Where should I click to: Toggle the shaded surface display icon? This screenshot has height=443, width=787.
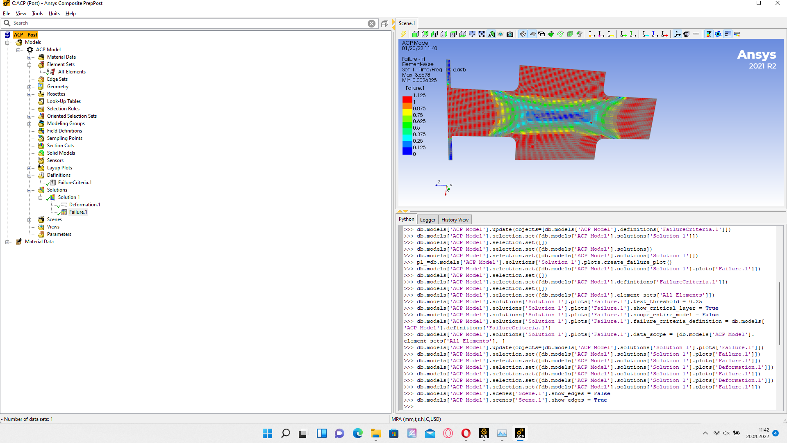pos(532,34)
